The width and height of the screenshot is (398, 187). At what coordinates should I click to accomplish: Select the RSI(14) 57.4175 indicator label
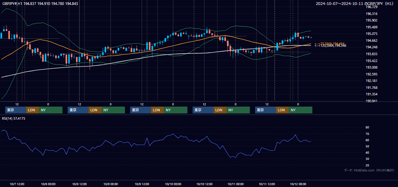tap(14, 118)
